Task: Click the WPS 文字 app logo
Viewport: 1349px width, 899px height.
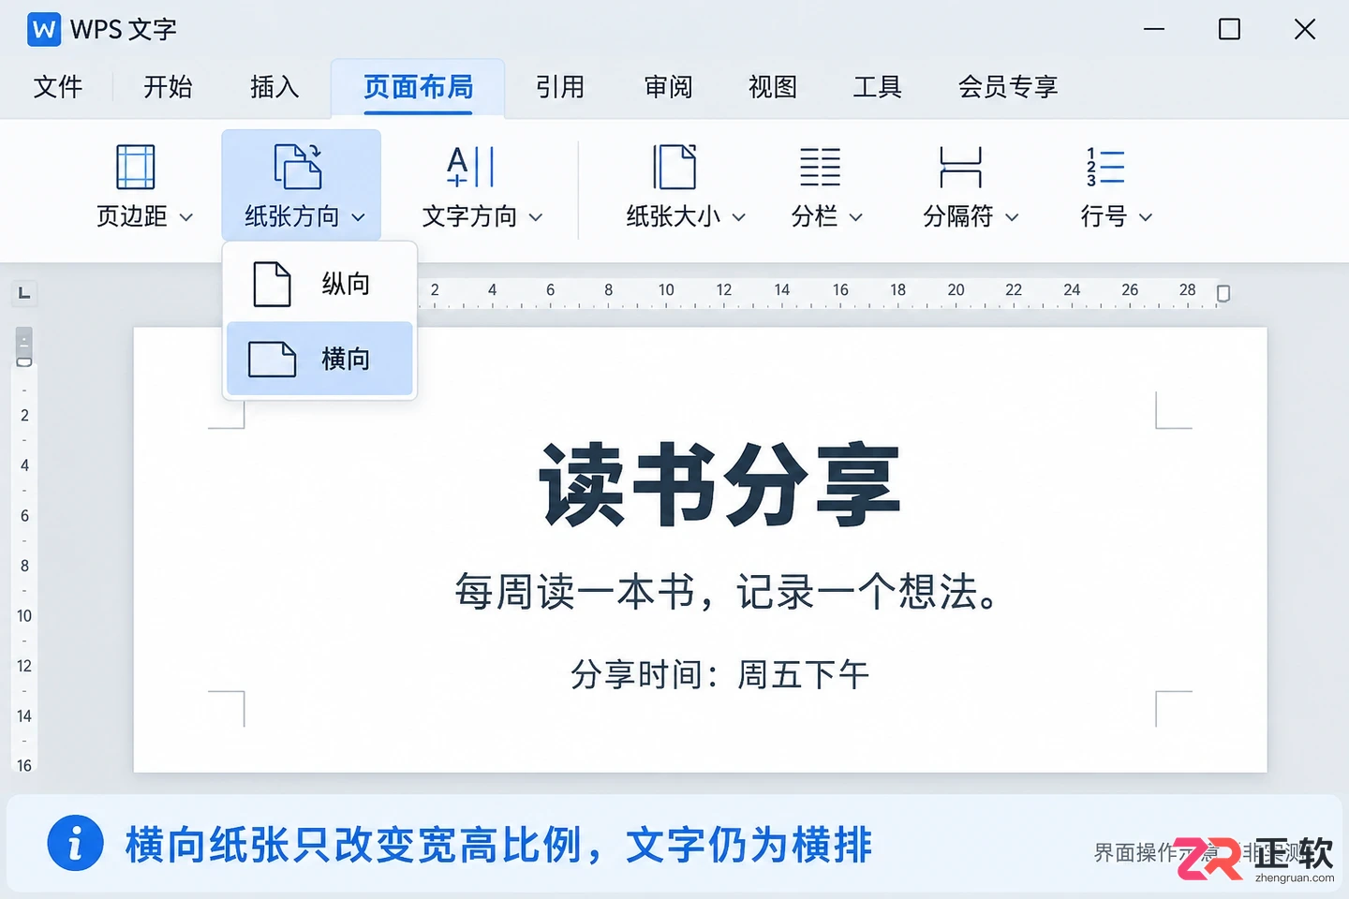Action: coord(44,30)
